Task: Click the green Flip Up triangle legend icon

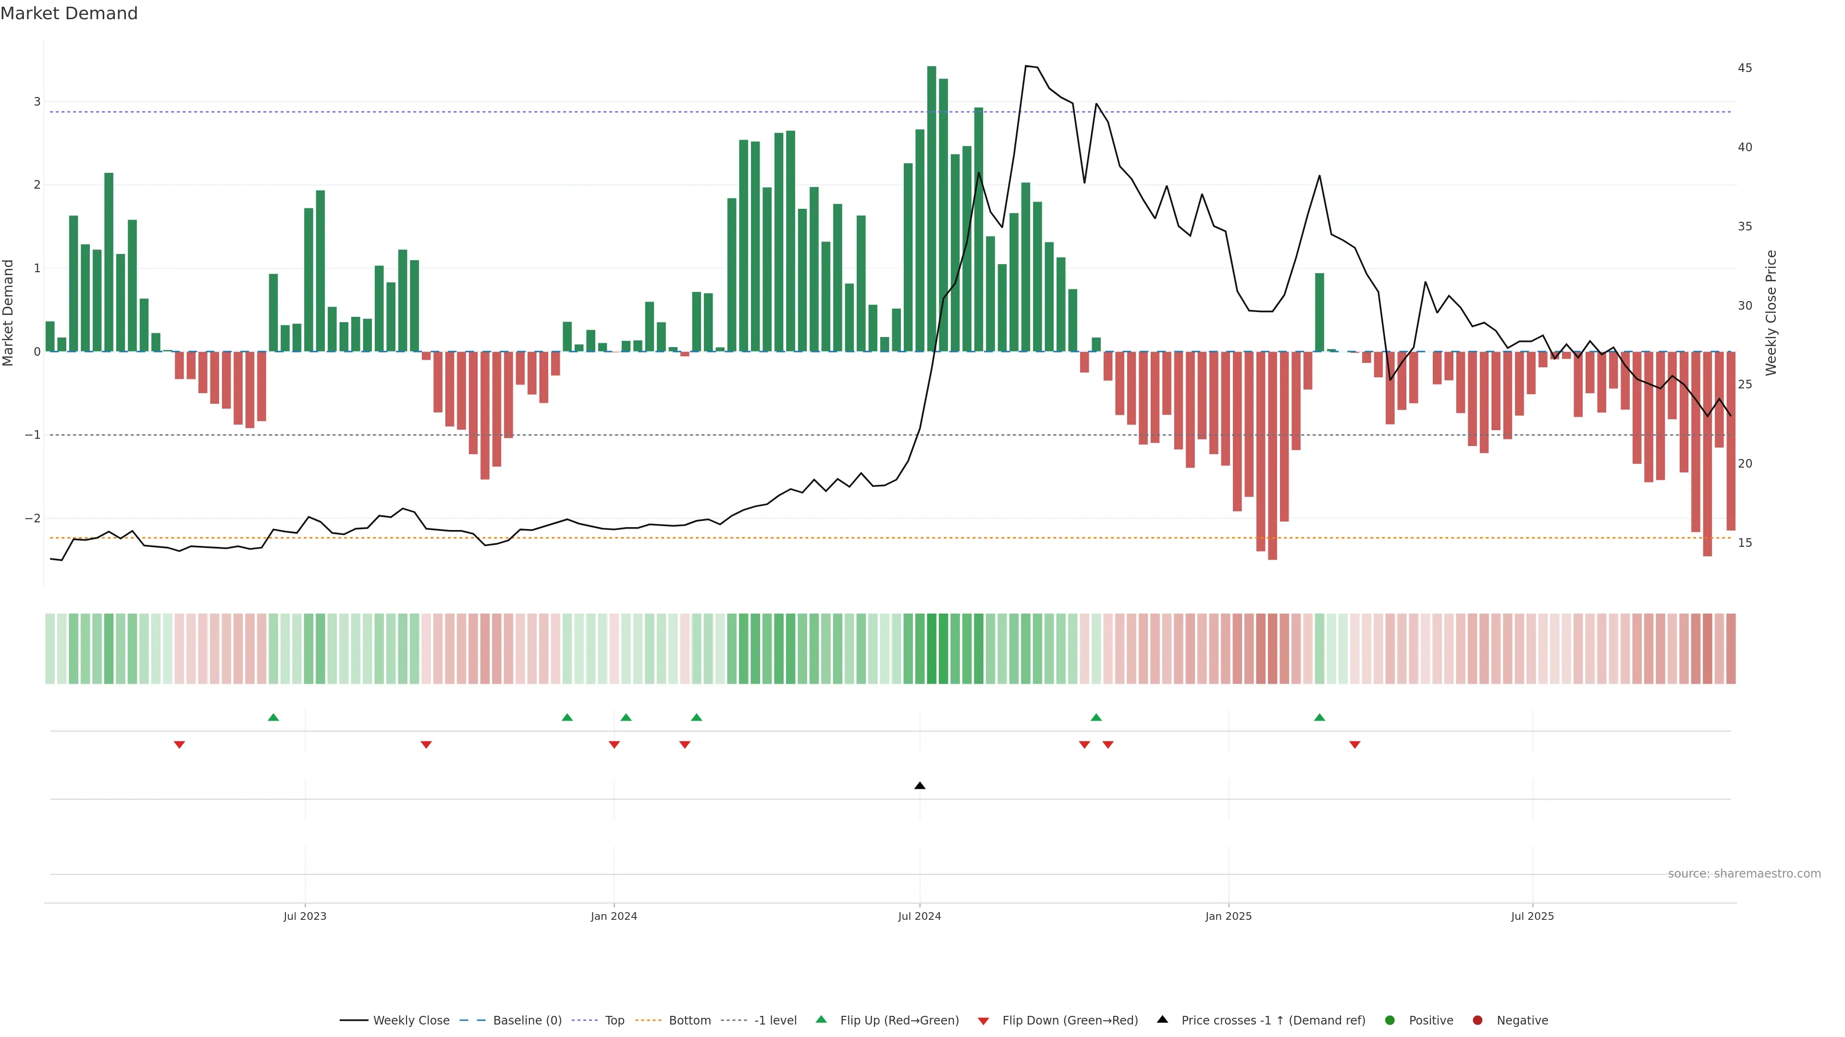Action: pos(821,1019)
